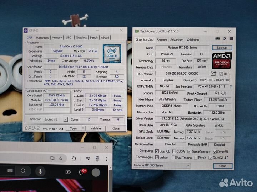Switch to the Memory tab in CPU-Z
The width and height of the screenshot is (257, 192).
[57, 38]
